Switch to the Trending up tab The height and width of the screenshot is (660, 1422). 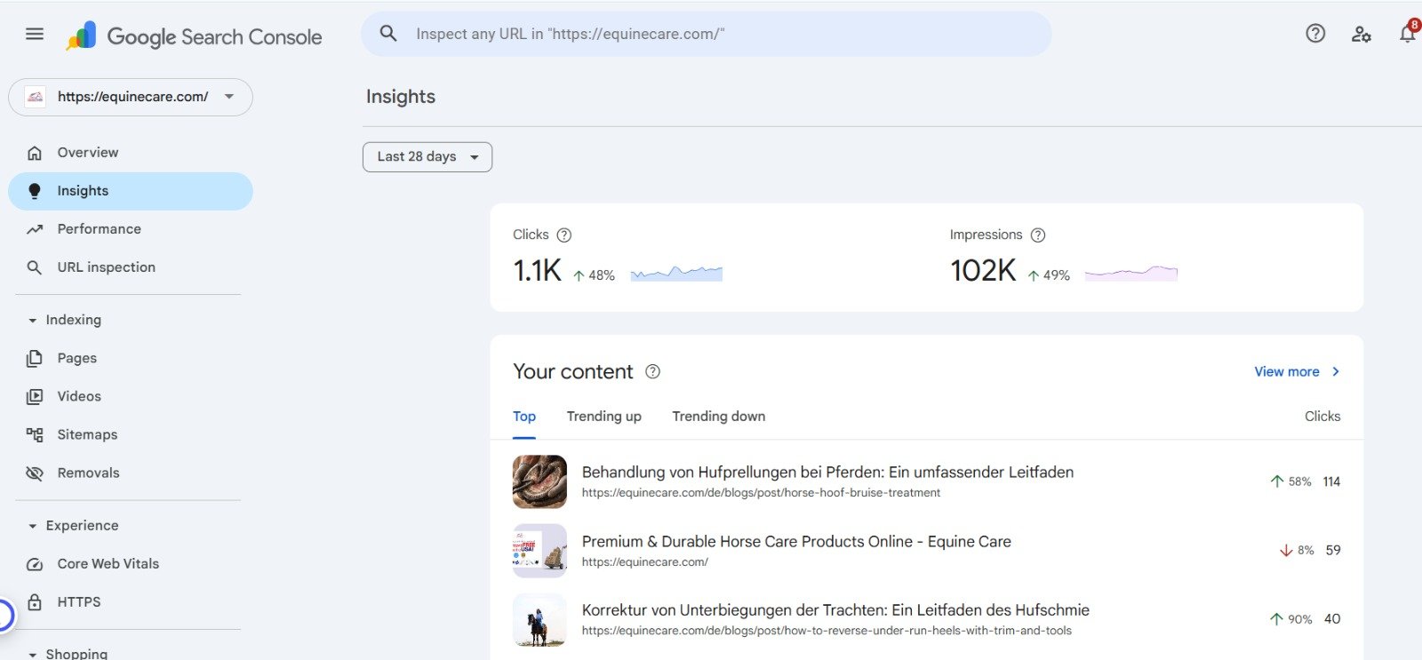(x=604, y=417)
